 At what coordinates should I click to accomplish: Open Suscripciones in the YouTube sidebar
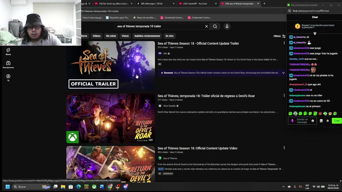[8, 65]
